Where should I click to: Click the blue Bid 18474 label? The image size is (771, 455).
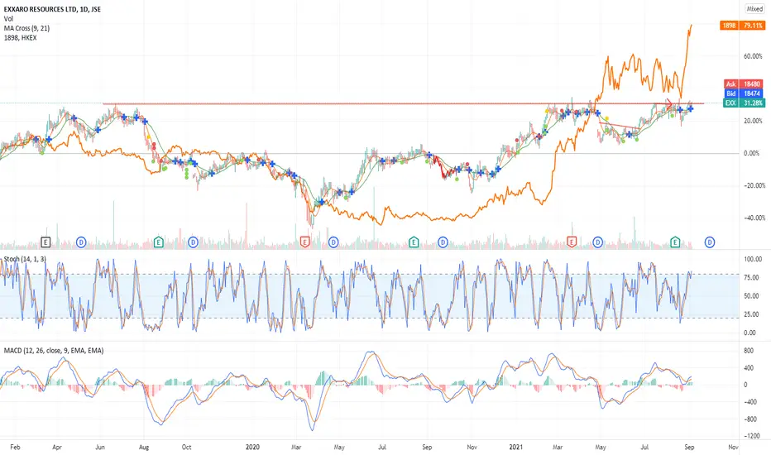click(x=744, y=93)
